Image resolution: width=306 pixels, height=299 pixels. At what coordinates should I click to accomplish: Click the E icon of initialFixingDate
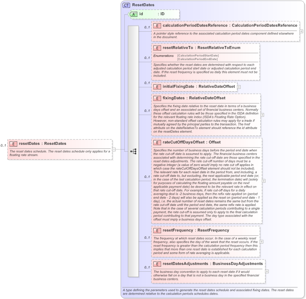click(x=157, y=87)
